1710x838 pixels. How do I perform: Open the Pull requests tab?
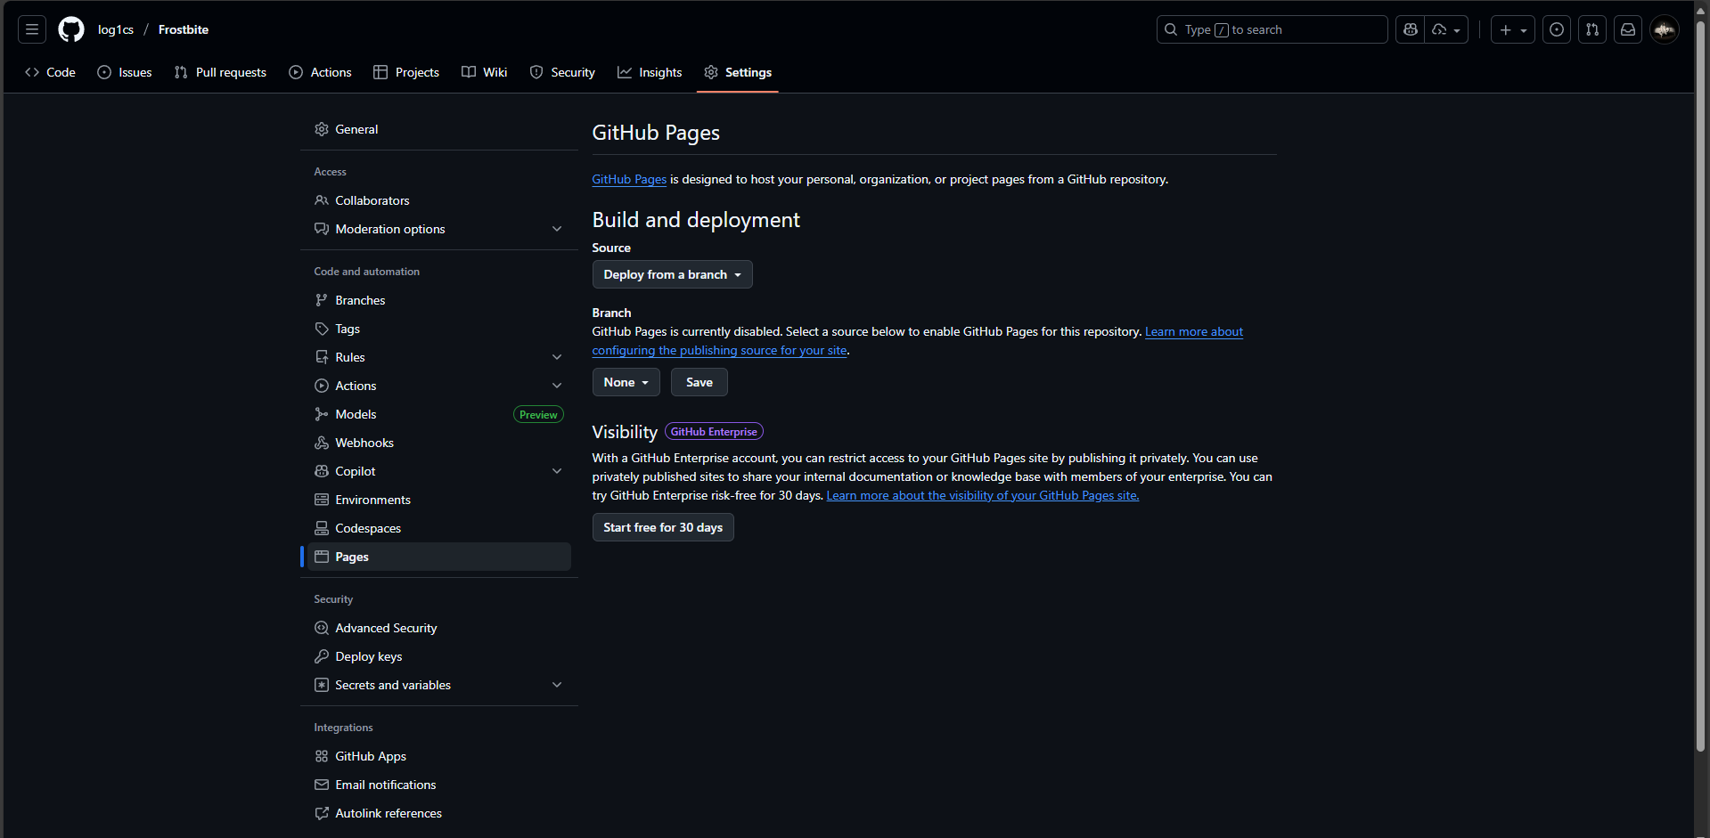(220, 72)
